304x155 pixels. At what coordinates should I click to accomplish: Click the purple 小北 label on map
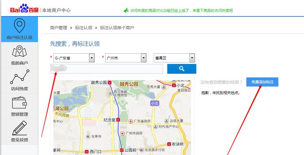click(155, 103)
